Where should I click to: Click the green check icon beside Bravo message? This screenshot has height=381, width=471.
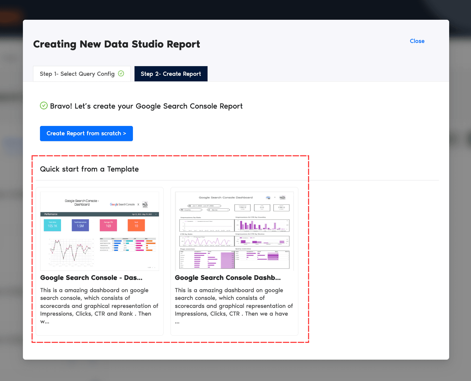(x=44, y=106)
